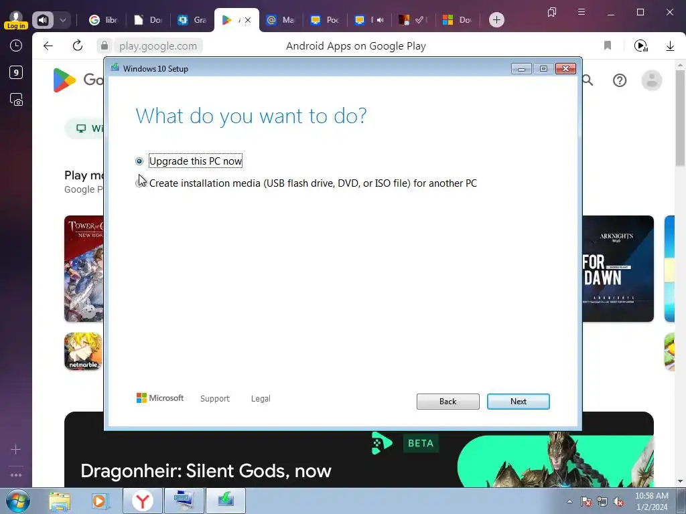Open Windows Explorer from taskbar

coord(60,501)
